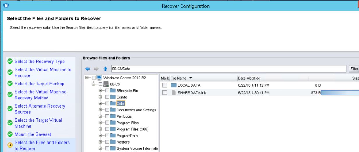Go up one folder level arrow
Viewport: 359px width, 152px height.
pyautogui.click(x=105, y=69)
